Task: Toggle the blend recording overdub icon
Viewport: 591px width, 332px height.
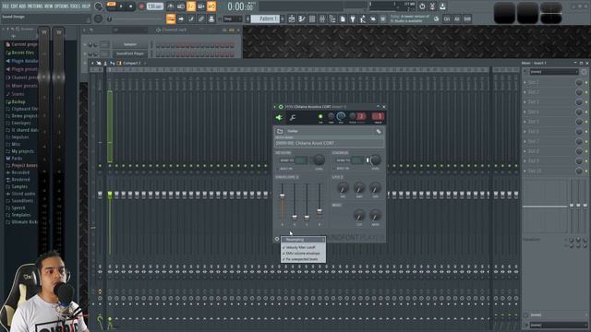Action: point(201,6)
